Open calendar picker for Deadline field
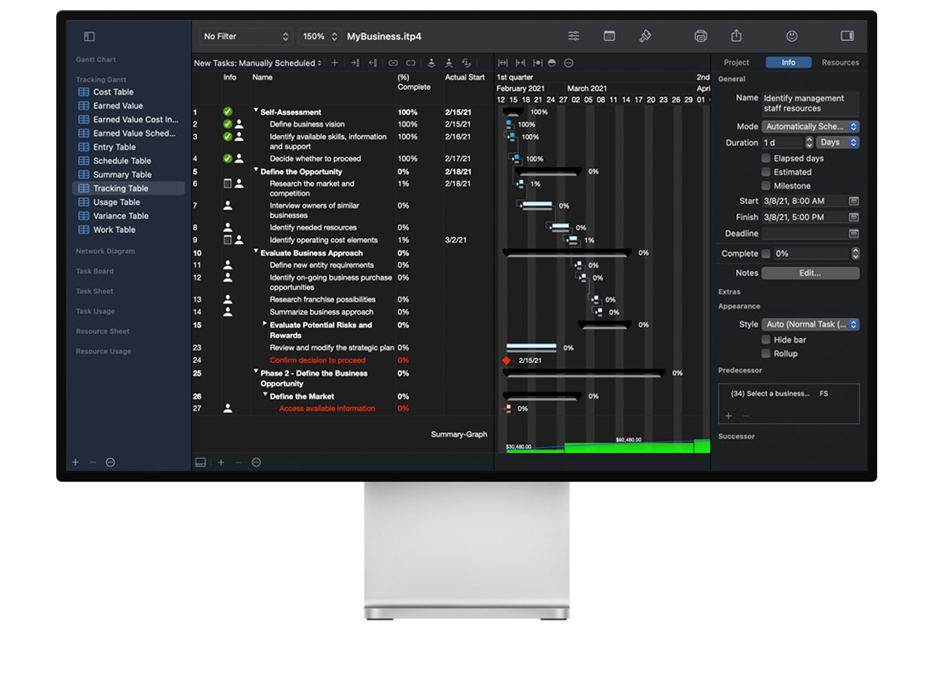Screen dimensions: 935x697 coord(854,233)
